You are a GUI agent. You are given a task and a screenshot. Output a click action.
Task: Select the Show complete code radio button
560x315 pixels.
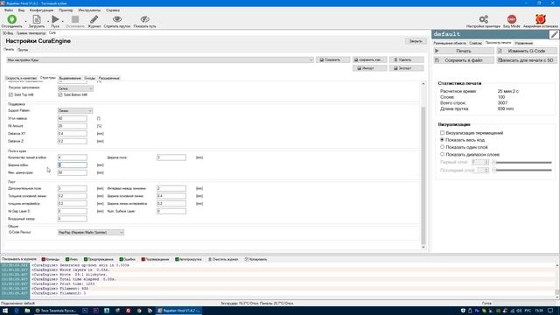click(442, 140)
